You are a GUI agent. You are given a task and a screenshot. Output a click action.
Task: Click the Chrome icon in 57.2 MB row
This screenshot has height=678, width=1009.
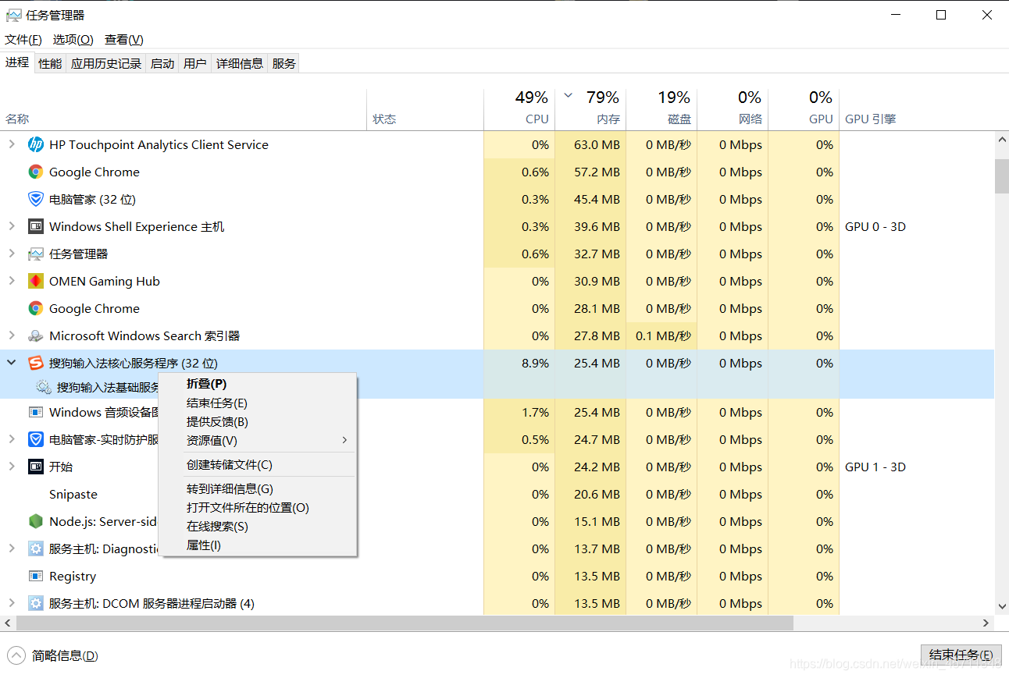(x=35, y=172)
